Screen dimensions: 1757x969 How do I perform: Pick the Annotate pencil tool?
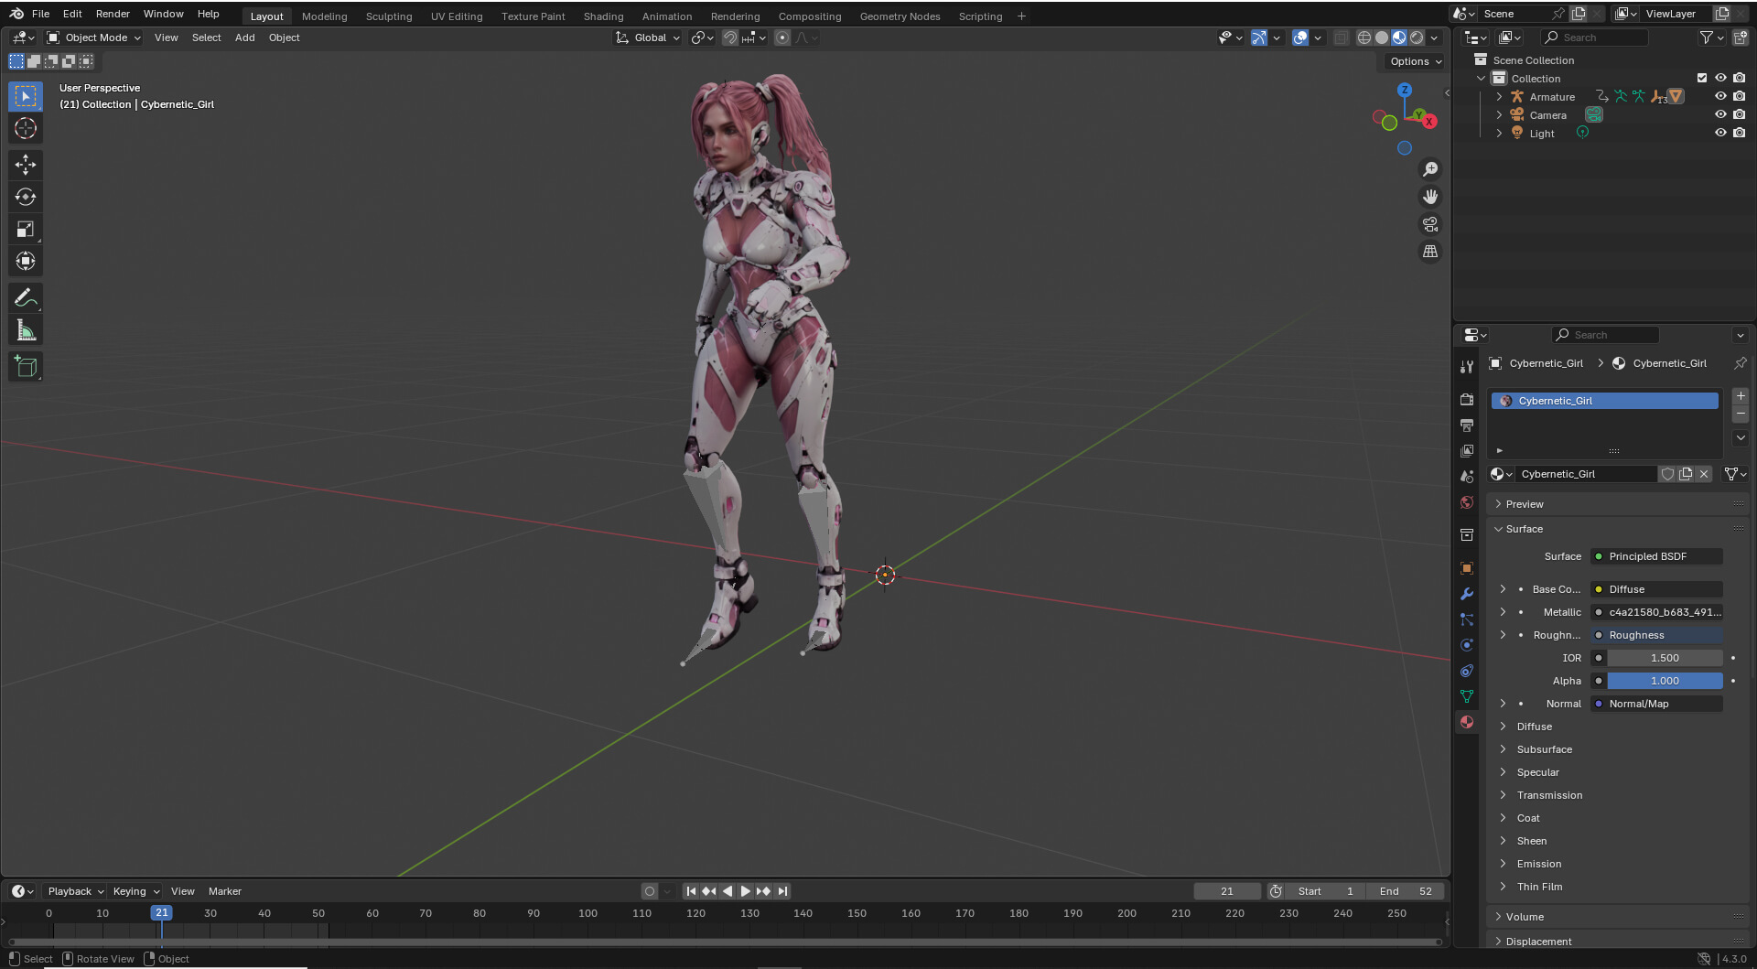(x=26, y=298)
